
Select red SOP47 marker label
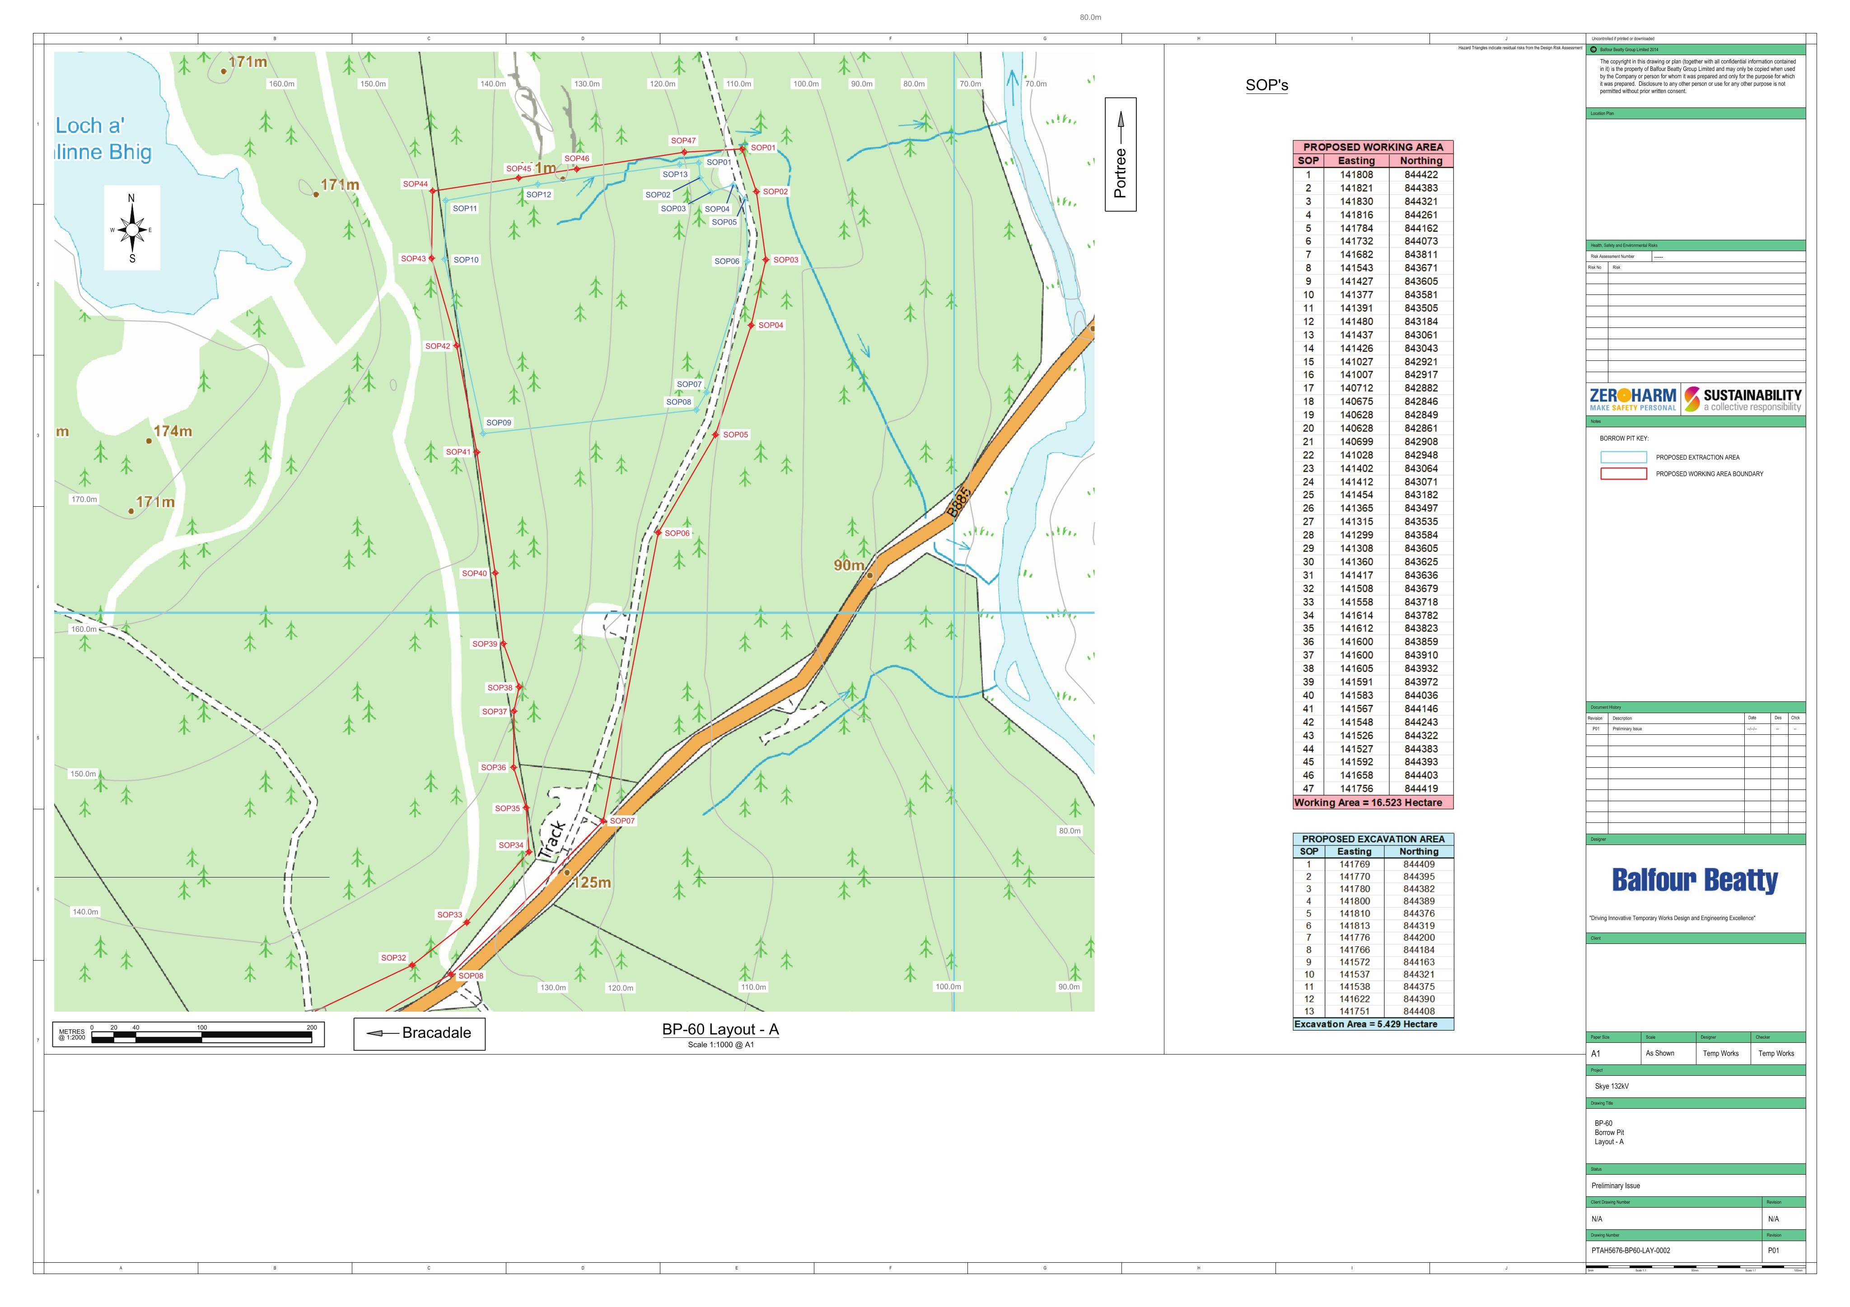tap(683, 141)
